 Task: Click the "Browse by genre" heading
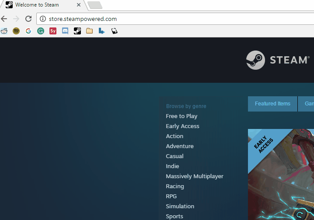point(186,106)
